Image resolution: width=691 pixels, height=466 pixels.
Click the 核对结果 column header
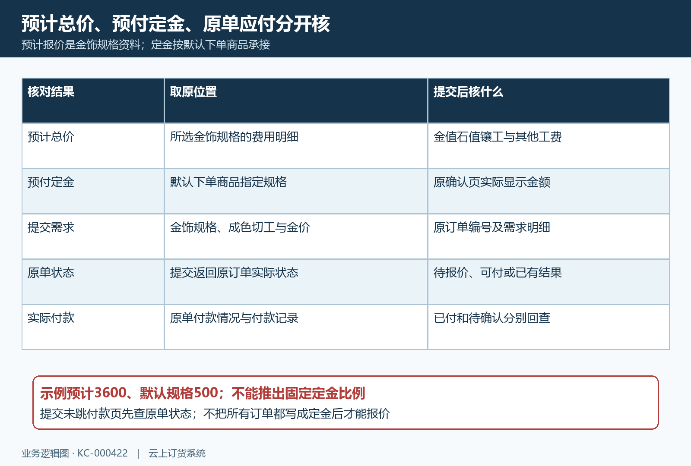93,101
